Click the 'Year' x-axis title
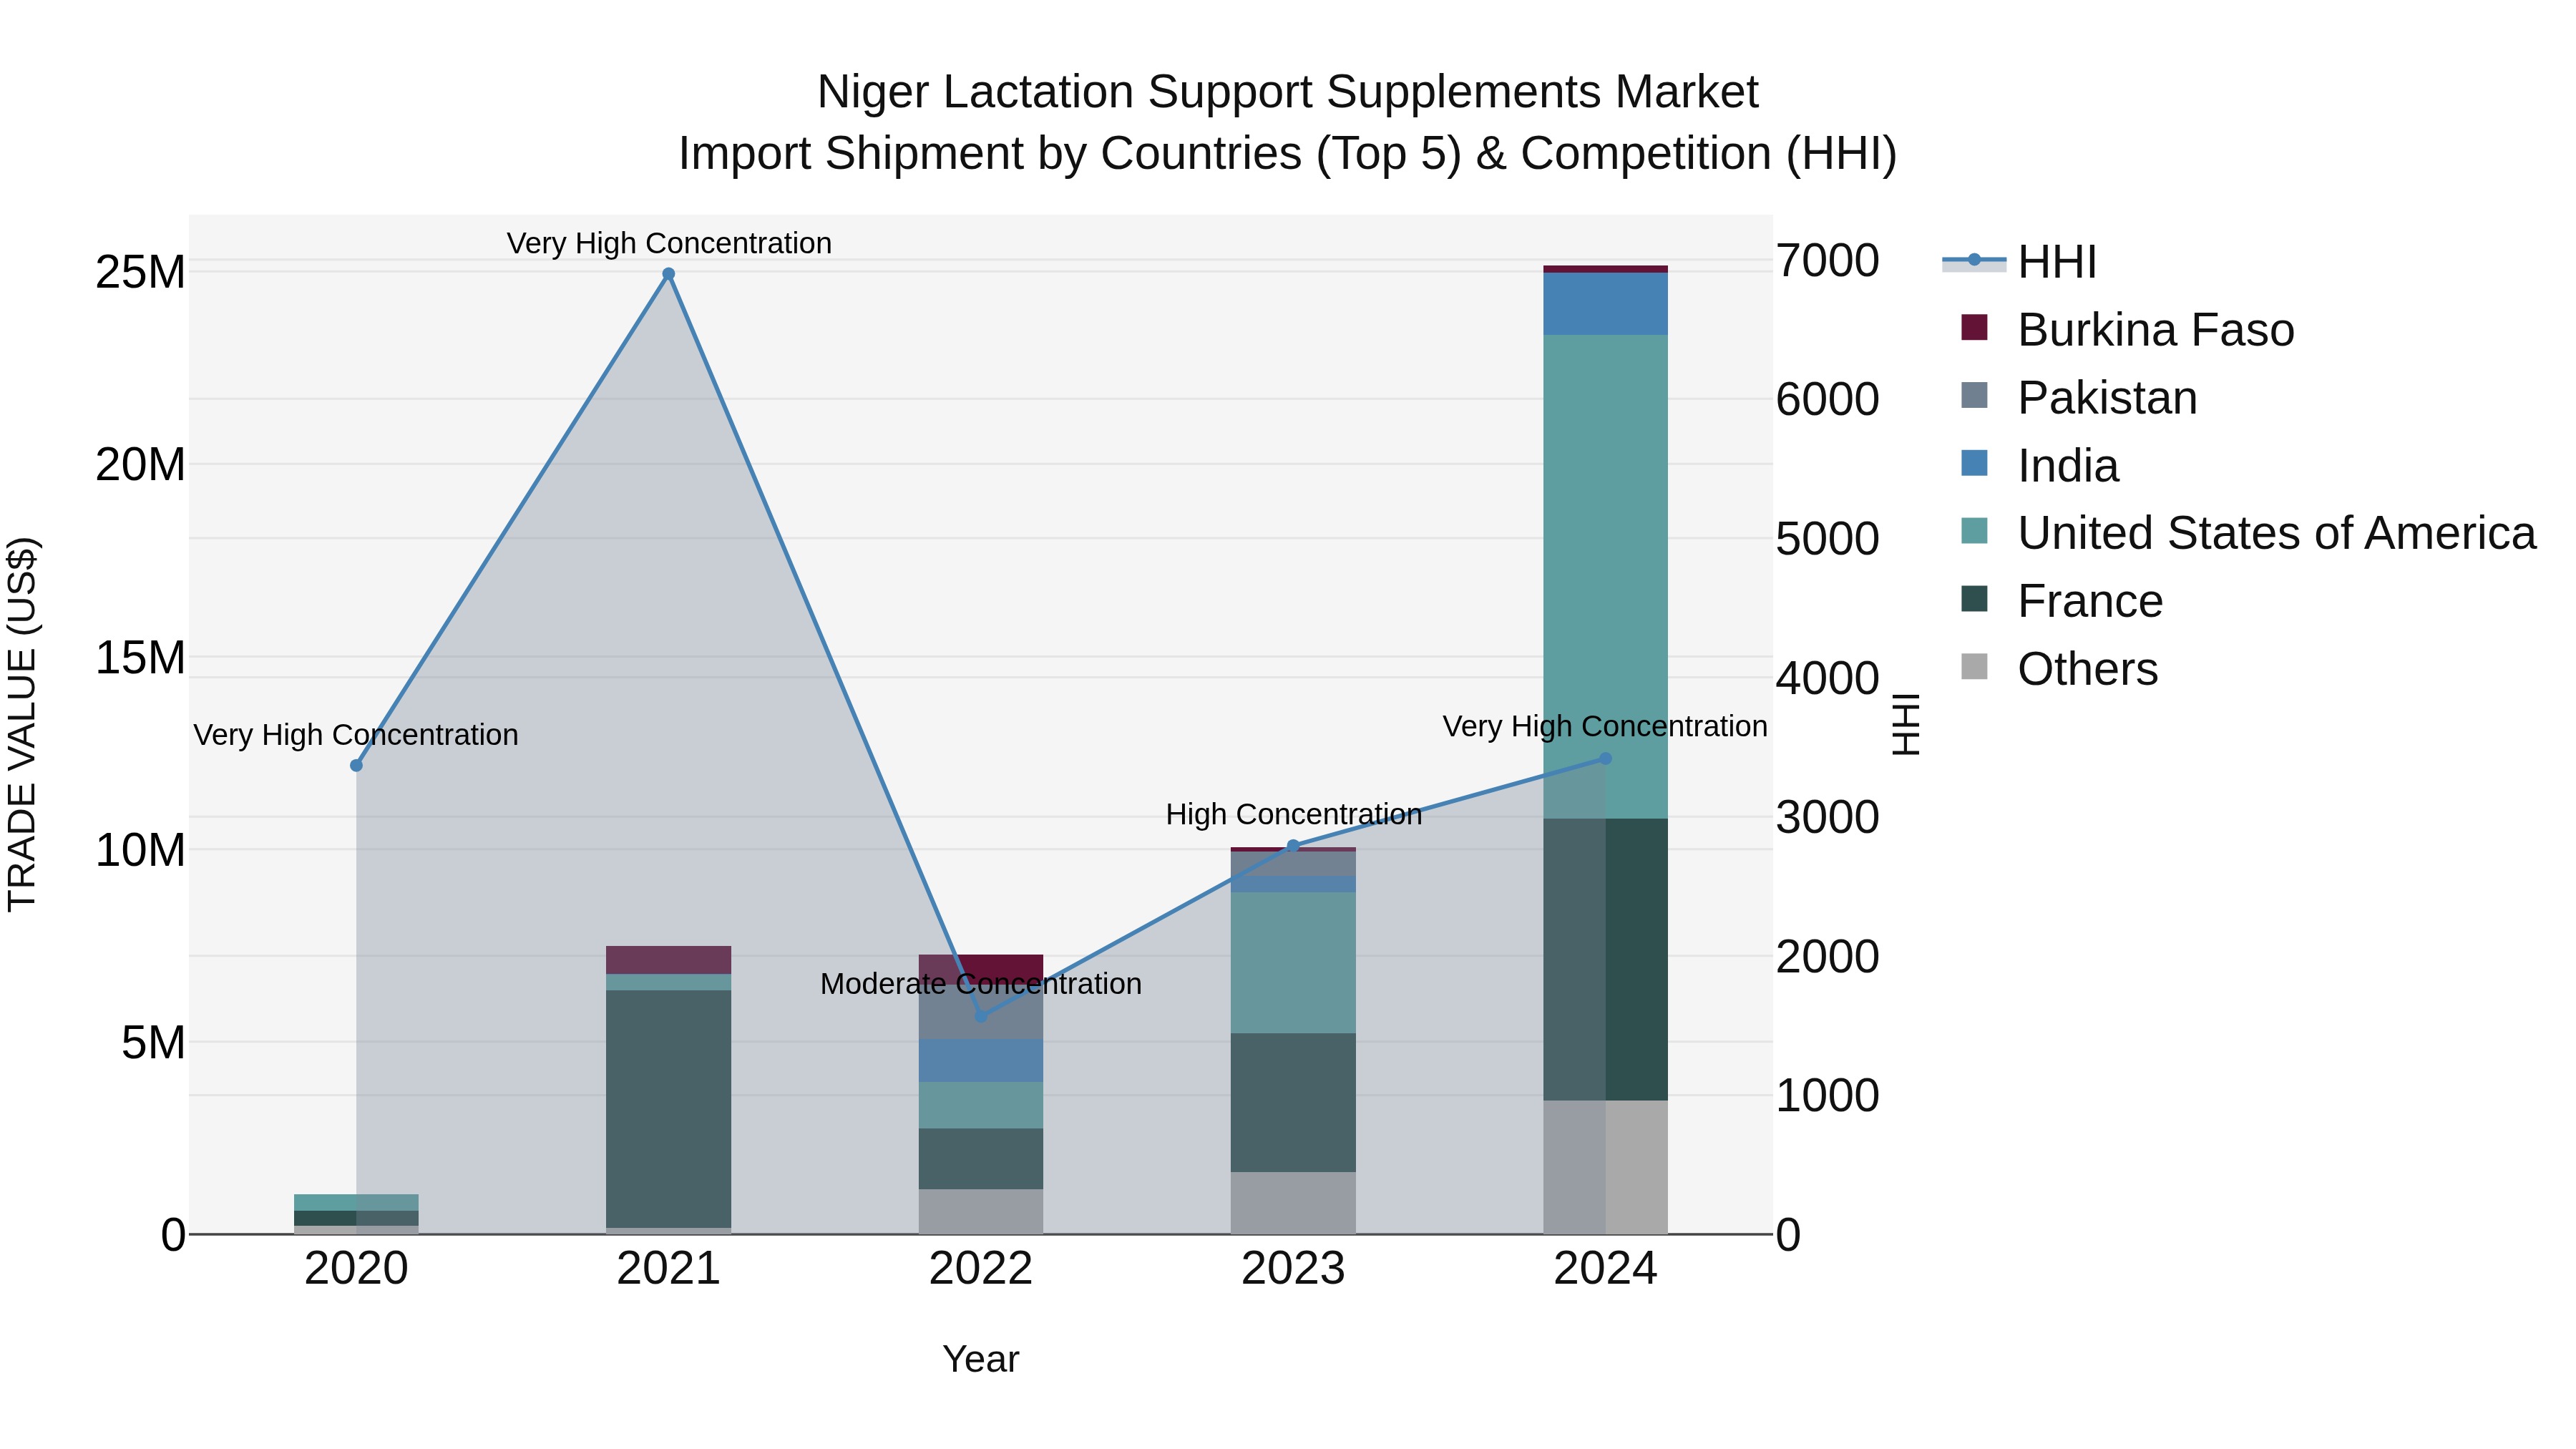This screenshot has width=2576, height=1449. 981,1359
